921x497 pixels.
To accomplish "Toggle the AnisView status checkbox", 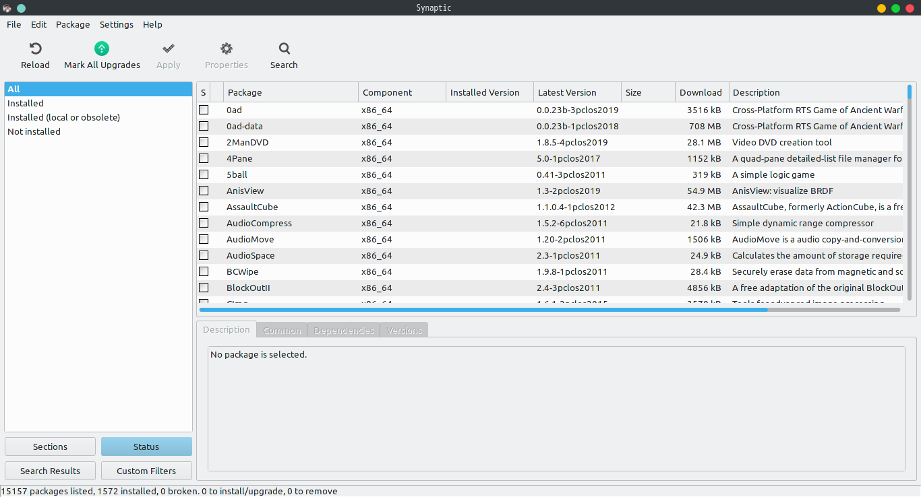I will click(x=204, y=191).
